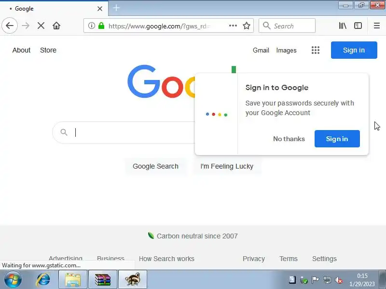Stop loading the page

point(41,26)
